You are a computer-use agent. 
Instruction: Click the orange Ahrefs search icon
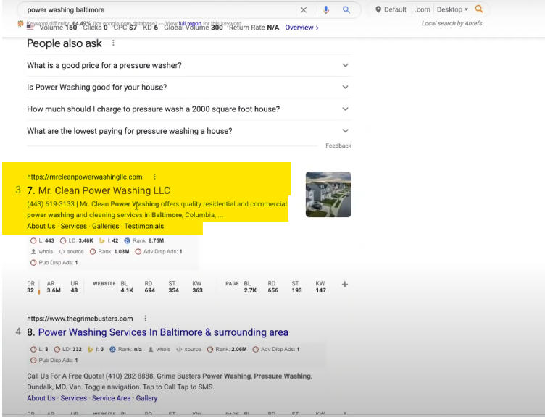click(x=479, y=9)
